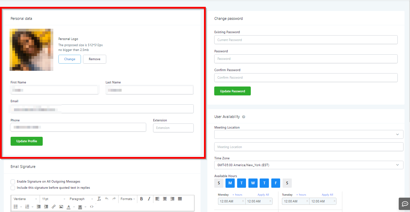Expand the Meeting Location dropdown
Screen dimensions: 410x212
click(309, 134)
